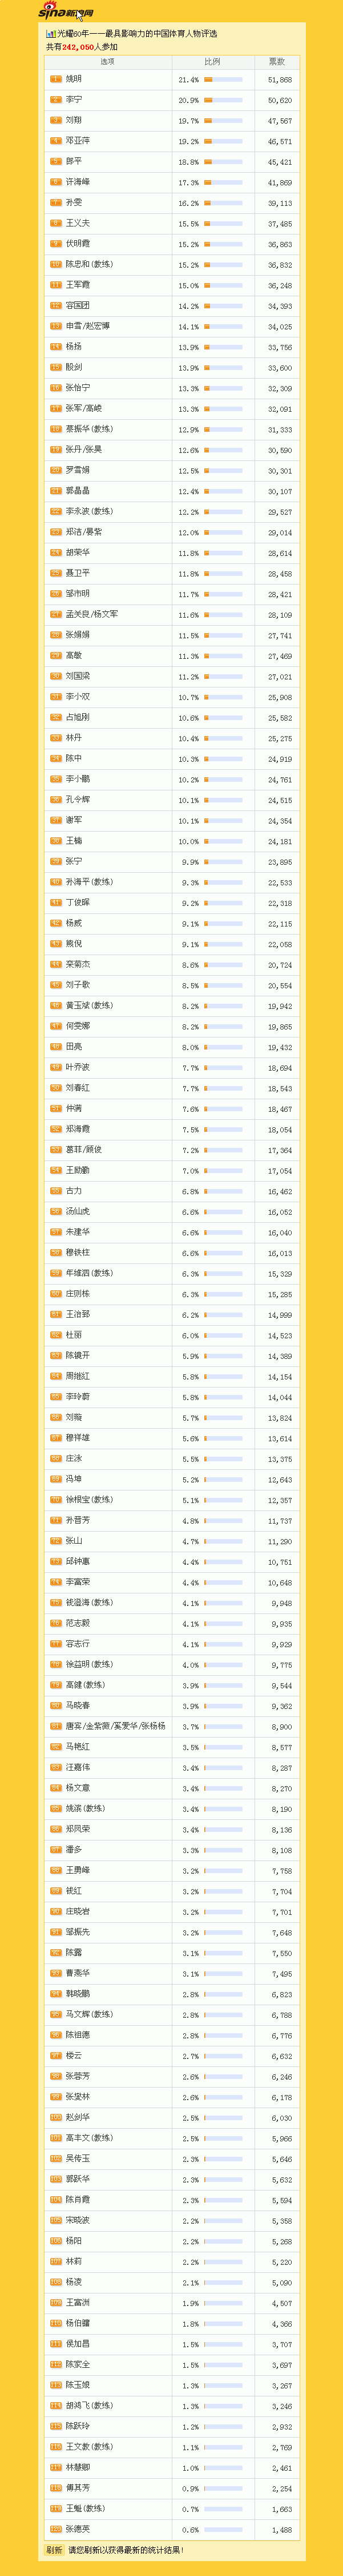343x2576 pixels.
Task: Click rank badge 1 next to 姚明
Action: click(x=56, y=79)
